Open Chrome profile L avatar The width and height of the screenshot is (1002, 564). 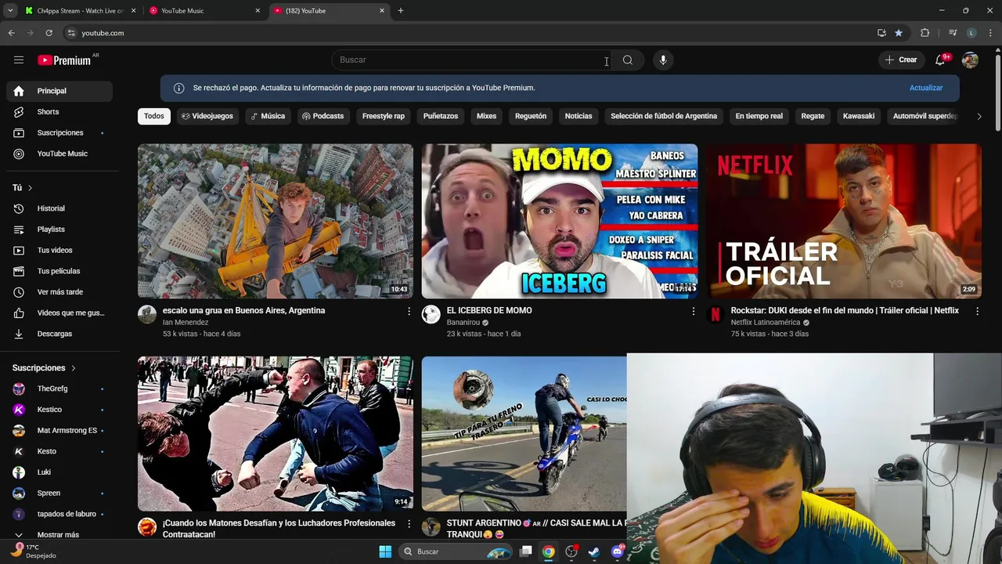pyautogui.click(x=971, y=33)
